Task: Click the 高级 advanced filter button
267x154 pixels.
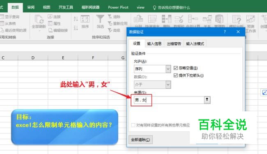Action: pyautogui.click(x=114, y=30)
